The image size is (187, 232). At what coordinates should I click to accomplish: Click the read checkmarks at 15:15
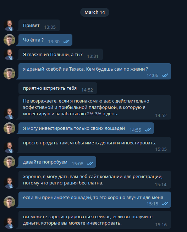point(165,204)
